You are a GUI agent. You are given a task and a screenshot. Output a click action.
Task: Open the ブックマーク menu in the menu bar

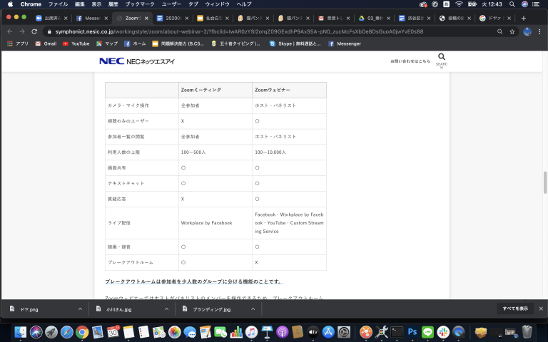(140, 4)
